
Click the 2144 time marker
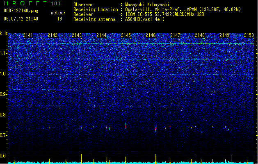101,35
